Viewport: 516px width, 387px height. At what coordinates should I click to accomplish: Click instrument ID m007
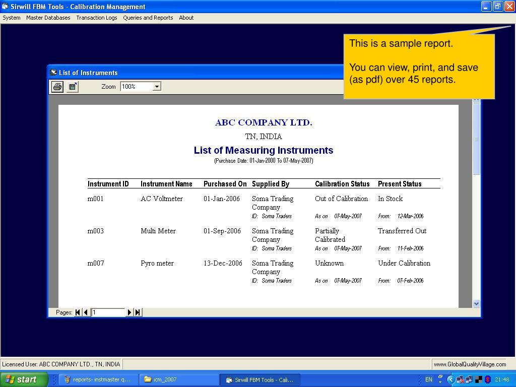[x=95, y=263]
